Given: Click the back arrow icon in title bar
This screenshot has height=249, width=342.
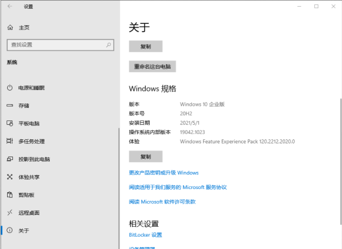Looking at the screenshot, I should (x=10, y=7).
